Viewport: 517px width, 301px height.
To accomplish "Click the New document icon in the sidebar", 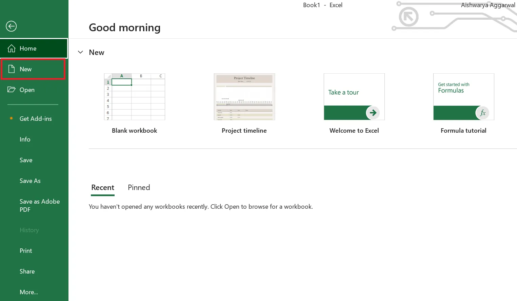I will click(x=12, y=69).
